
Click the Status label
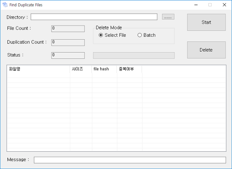tap(15, 55)
